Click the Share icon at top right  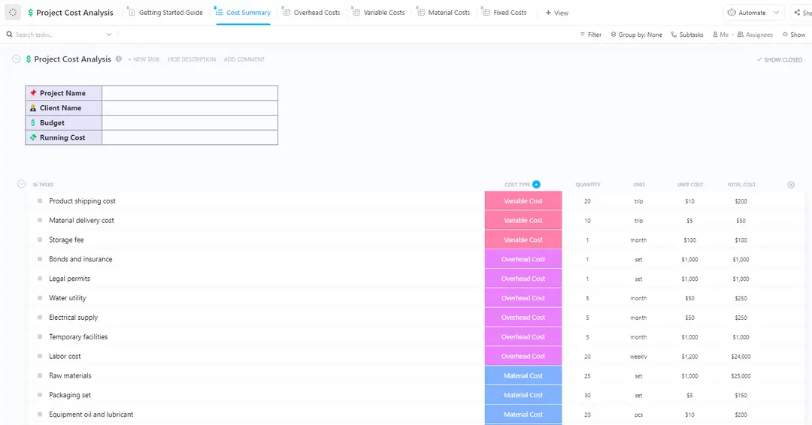(x=797, y=13)
